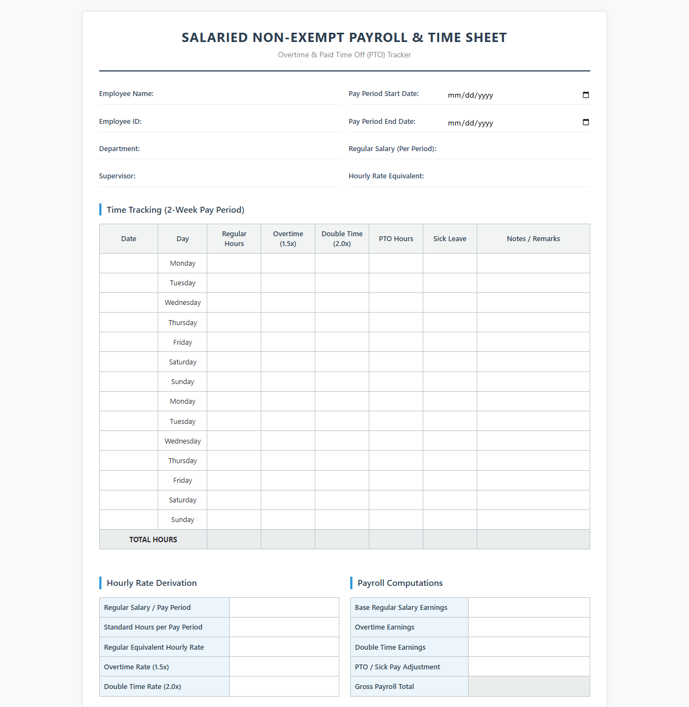Click the Double Time Earnings value field
689x707 pixels.
[529, 647]
